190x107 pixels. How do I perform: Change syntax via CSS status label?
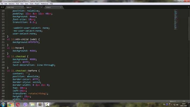point(184,101)
